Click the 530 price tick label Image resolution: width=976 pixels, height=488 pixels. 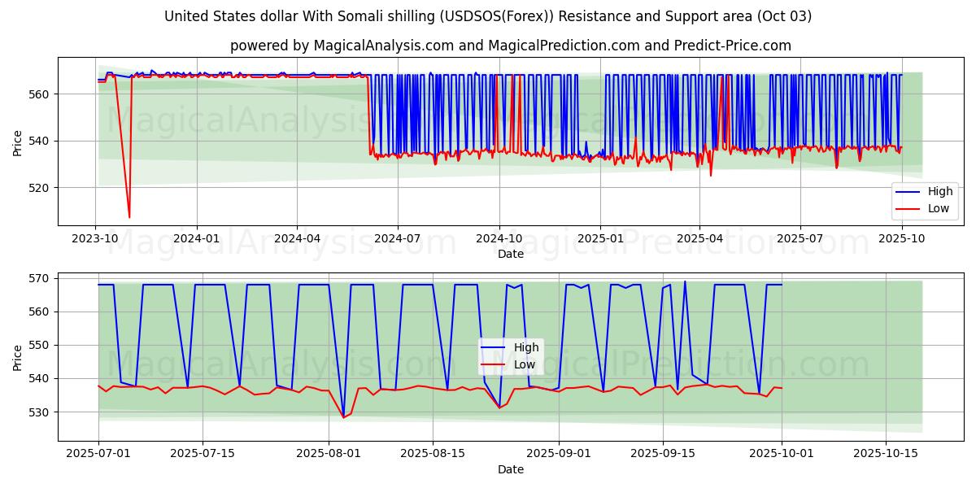click(x=39, y=412)
